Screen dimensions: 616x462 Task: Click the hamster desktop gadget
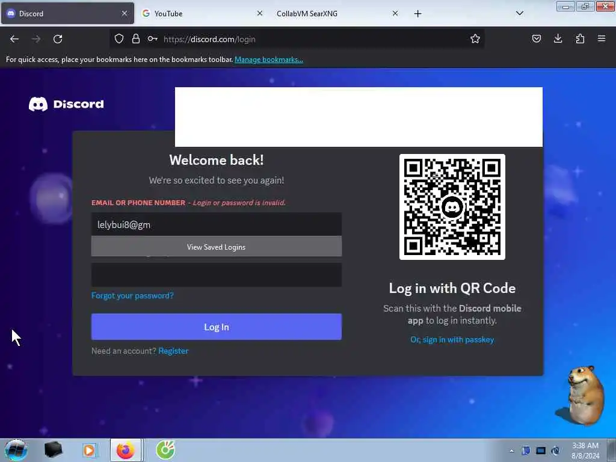tap(581, 396)
